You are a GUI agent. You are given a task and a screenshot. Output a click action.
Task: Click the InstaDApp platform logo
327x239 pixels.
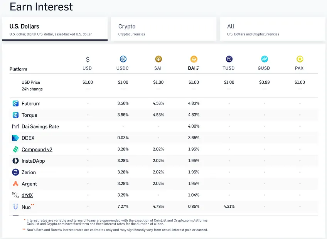15,161
